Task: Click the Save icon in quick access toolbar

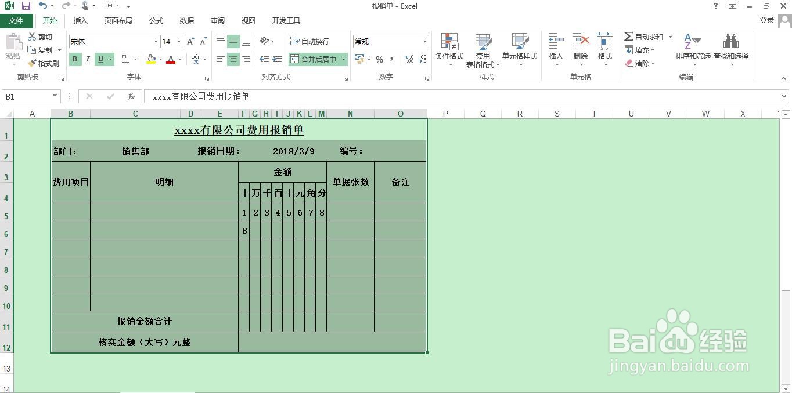Action: point(26,6)
